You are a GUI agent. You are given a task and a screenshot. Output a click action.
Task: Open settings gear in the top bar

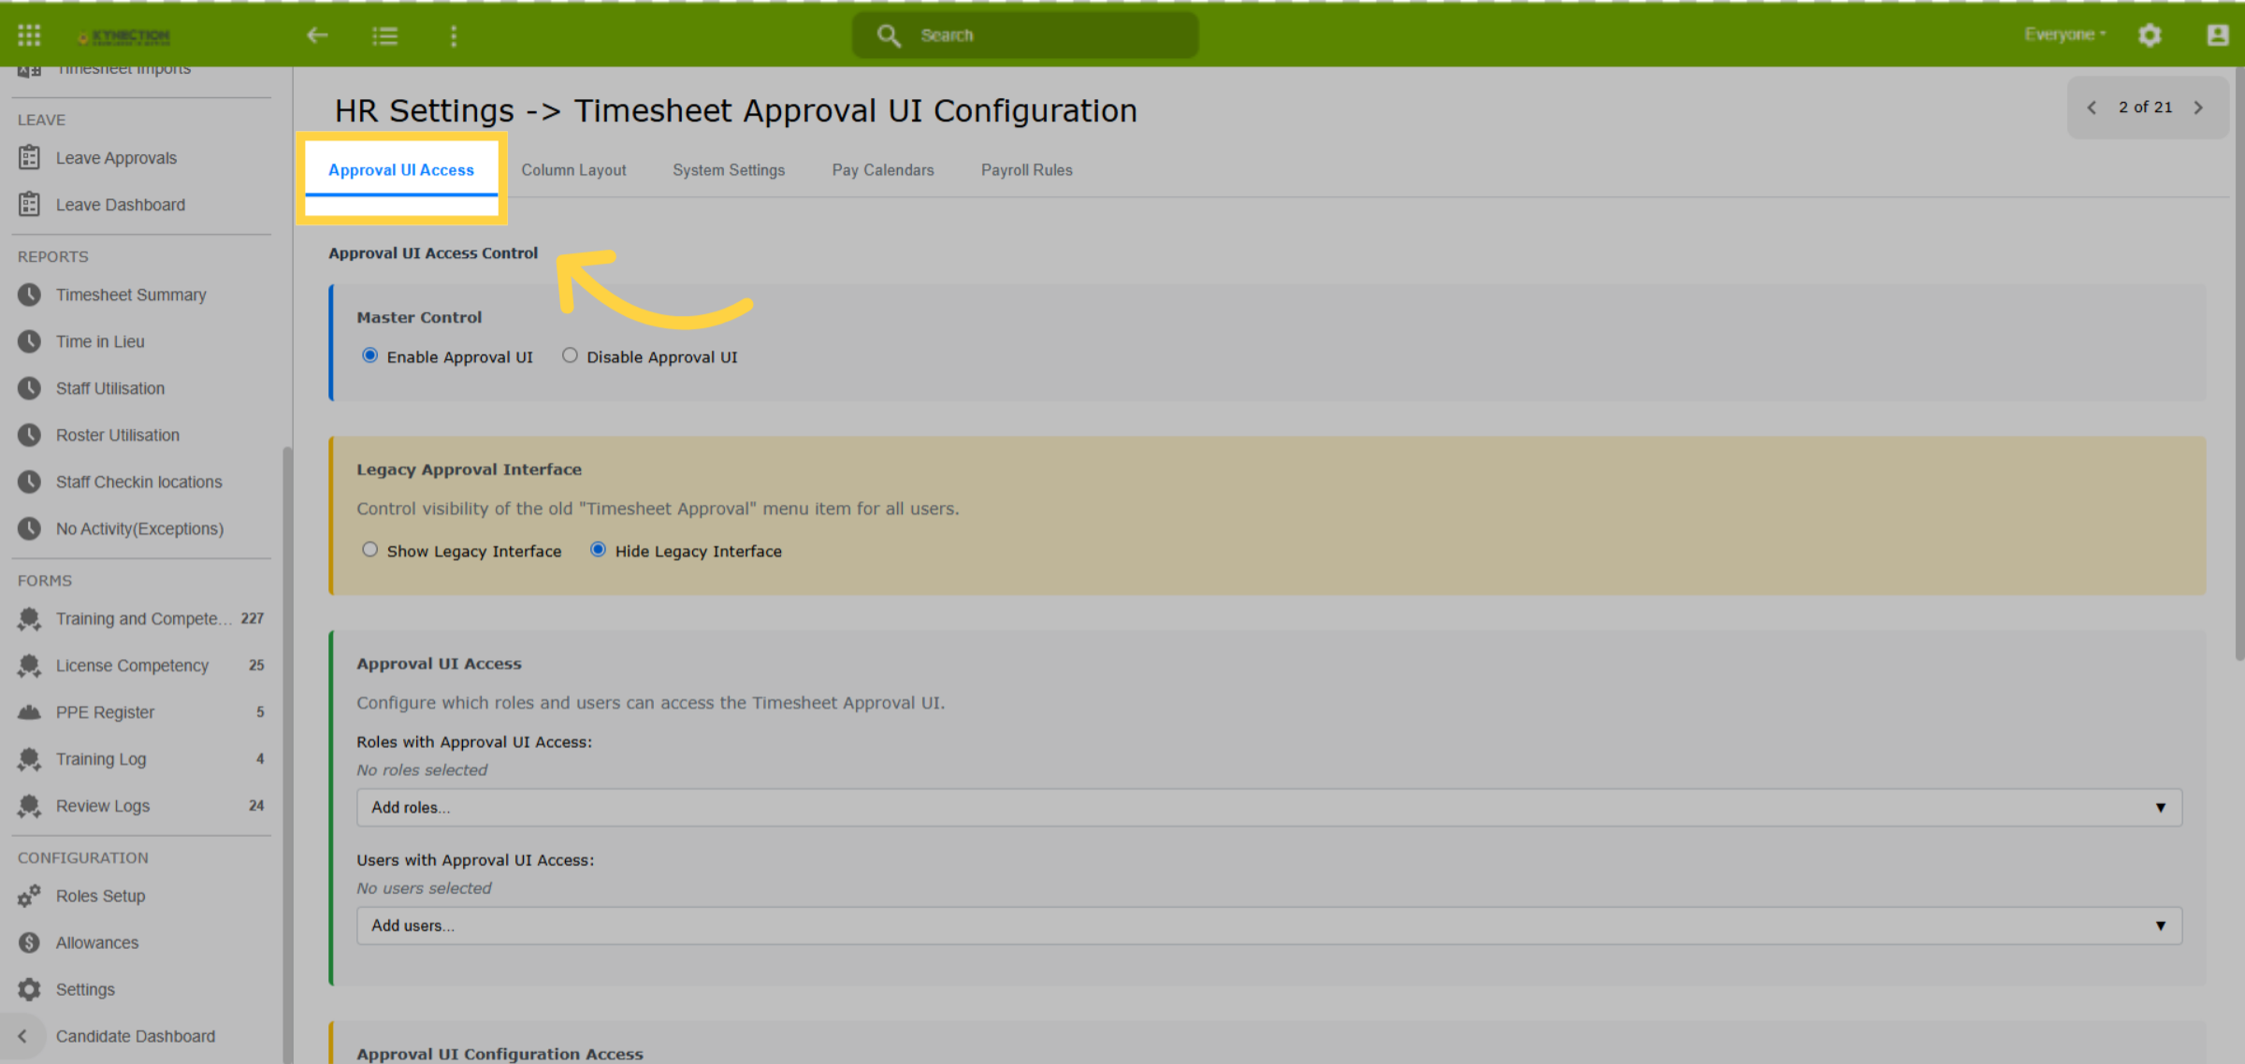pos(2150,36)
